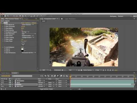Open the Composite Original dropdown
This screenshot has height=103, width=137.
pos(25,32)
